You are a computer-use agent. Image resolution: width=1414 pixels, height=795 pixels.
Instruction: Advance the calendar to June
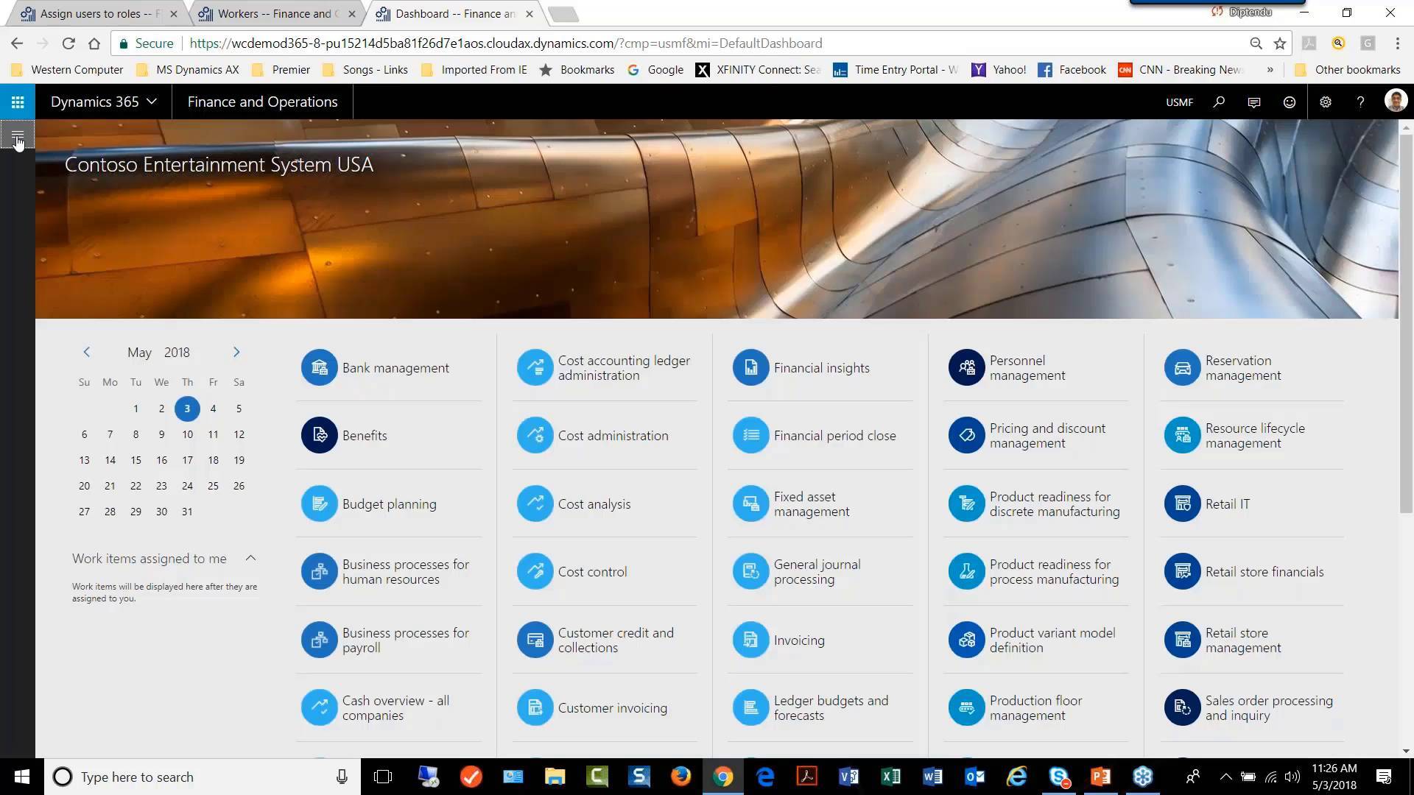click(236, 352)
